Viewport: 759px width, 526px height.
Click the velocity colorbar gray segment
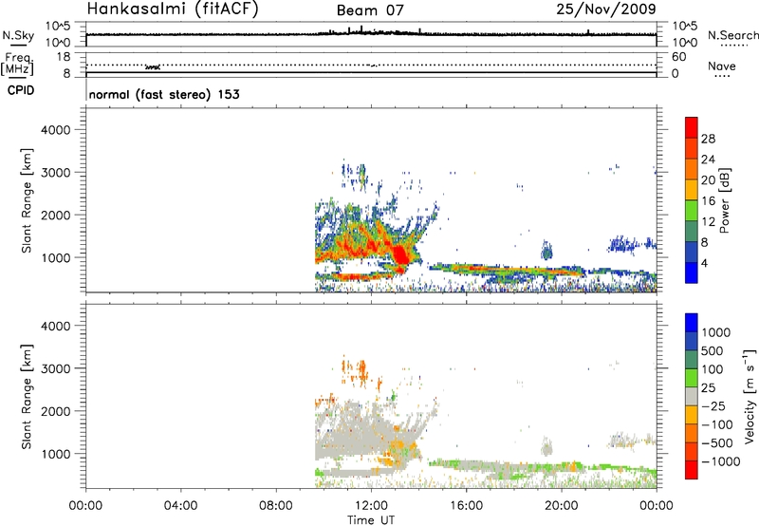pyautogui.click(x=692, y=397)
